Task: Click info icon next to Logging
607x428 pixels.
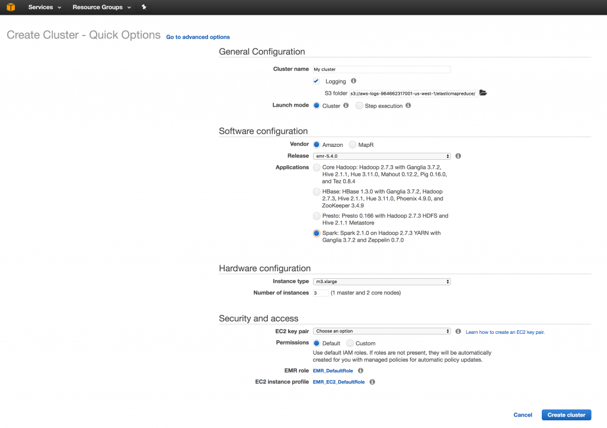Action: coord(353,81)
